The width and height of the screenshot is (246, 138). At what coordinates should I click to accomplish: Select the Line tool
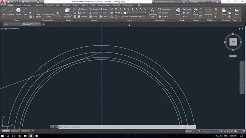[x=3, y=12]
